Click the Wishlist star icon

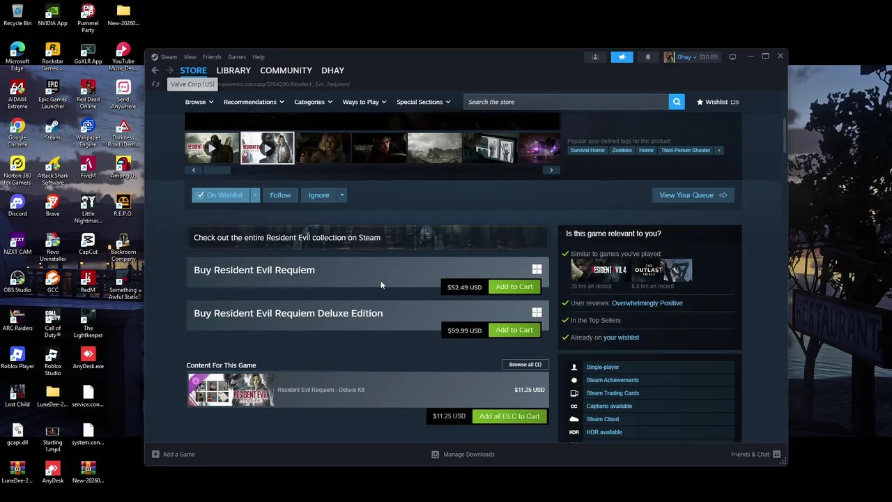pos(700,102)
